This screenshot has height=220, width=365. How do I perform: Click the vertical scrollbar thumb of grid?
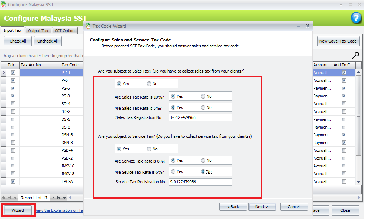[358, 115]
